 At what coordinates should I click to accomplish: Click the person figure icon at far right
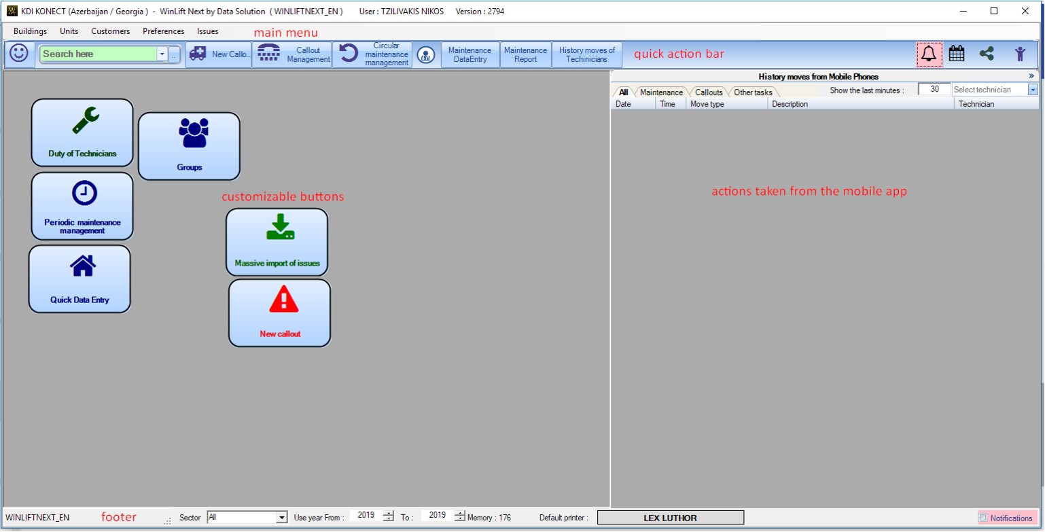click(1019, 54)
